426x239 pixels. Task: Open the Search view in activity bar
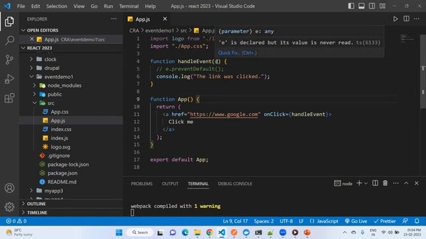(9, 40)
